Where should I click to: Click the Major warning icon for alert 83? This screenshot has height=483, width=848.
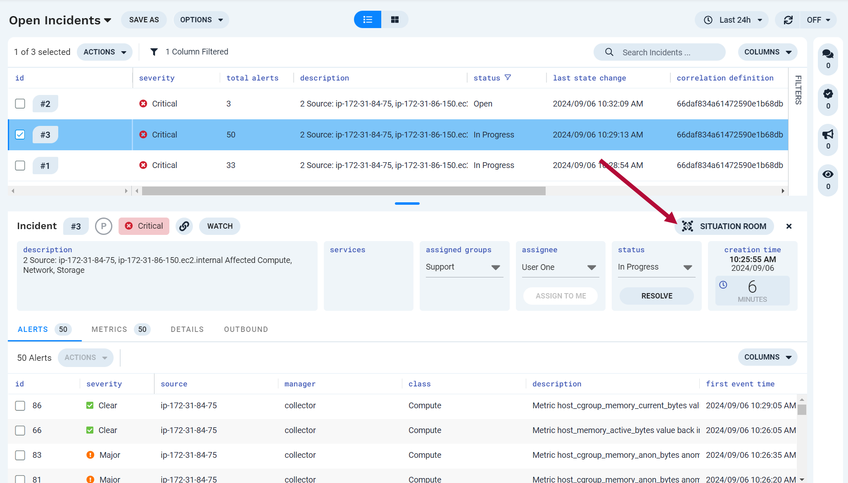tap(90, 455)
